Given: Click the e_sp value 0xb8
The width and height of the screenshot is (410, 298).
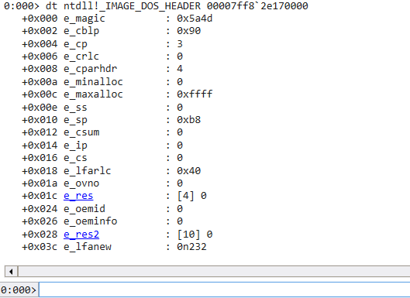Looking at the screenshot, I should [189, 120].
